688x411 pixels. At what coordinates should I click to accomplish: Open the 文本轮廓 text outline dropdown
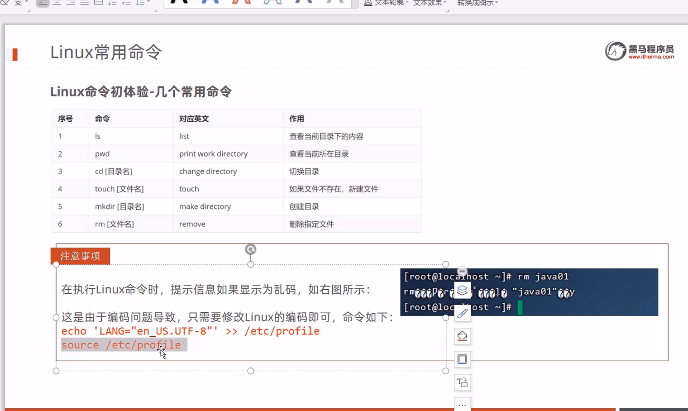(x=386, y=3)
